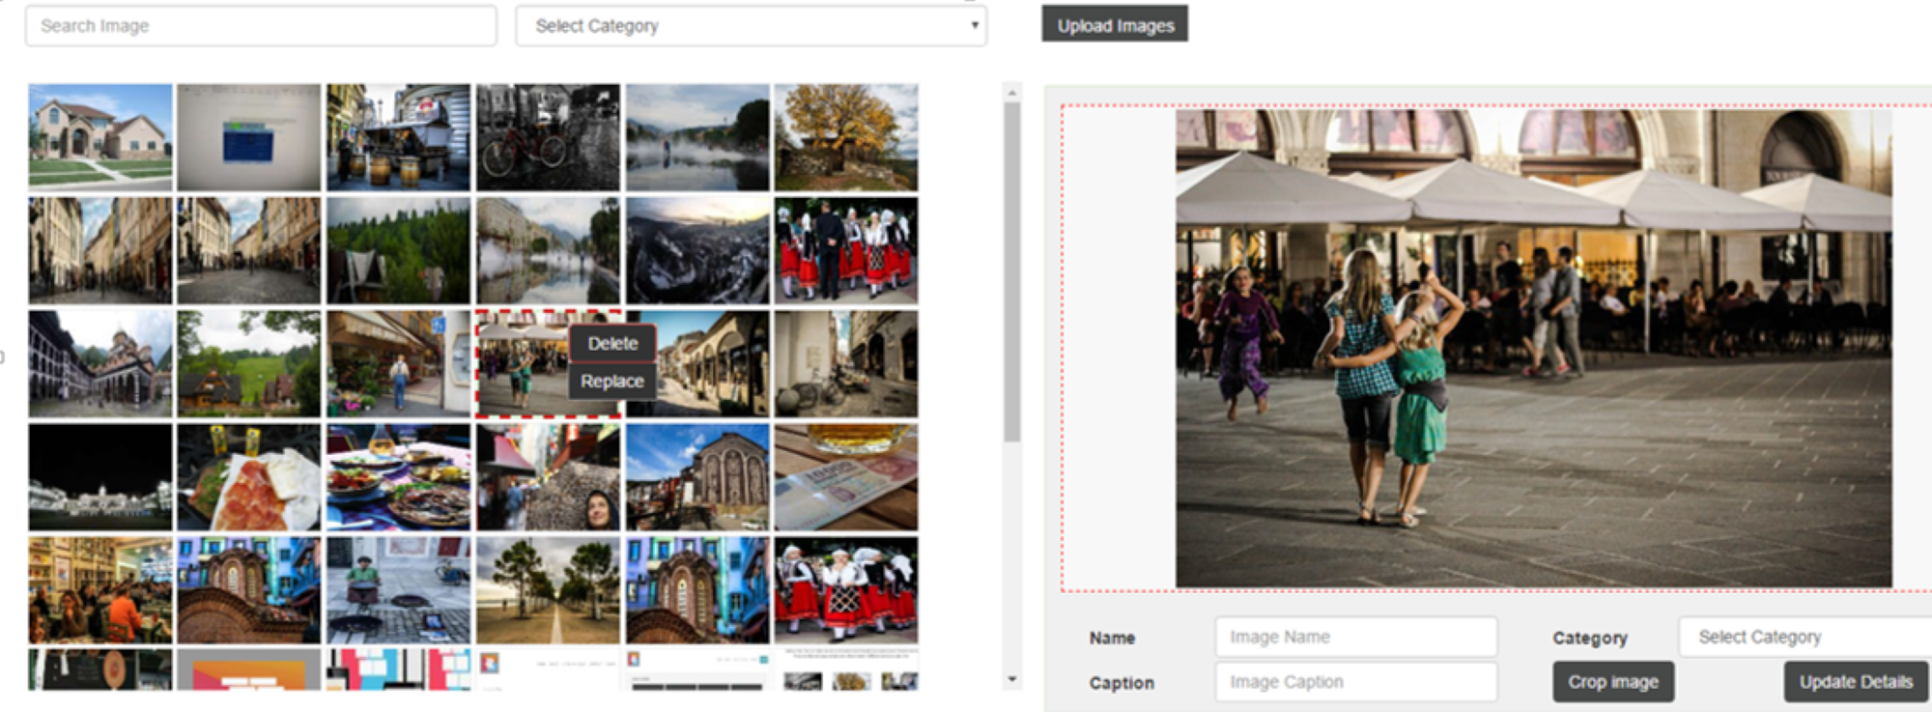1932x712 pixels.
Task: Select the night city panorama thumbnail
Action: coord(100,477)
